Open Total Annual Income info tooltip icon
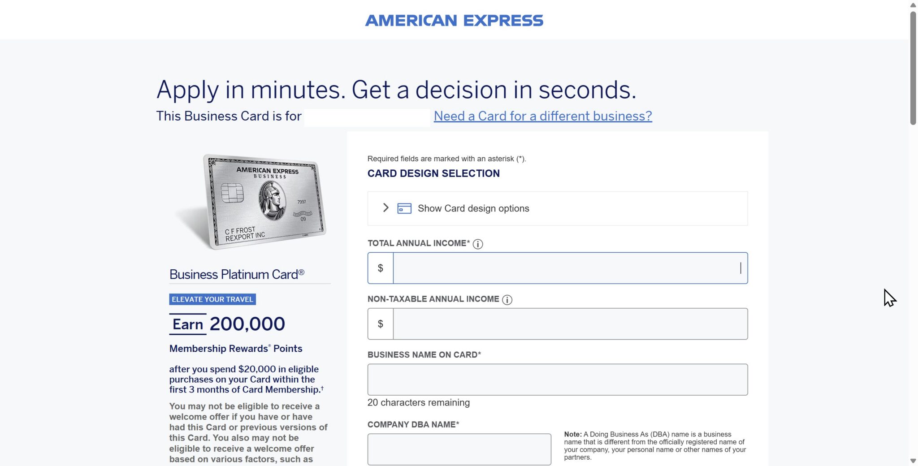Image resolution: width=918 pixels, height=466 pixels. 478,244
